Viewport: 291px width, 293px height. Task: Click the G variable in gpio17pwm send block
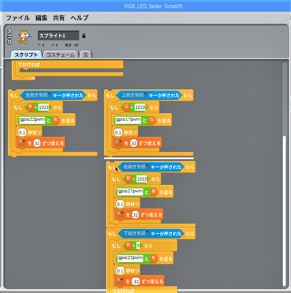pos(152,120)
